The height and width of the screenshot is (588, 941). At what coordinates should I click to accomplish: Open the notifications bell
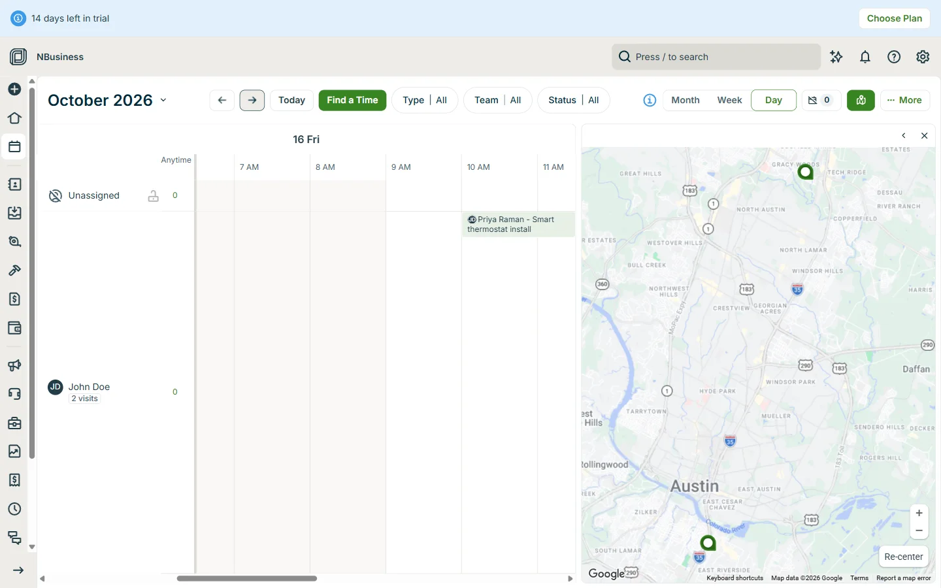tap(865, 57)
